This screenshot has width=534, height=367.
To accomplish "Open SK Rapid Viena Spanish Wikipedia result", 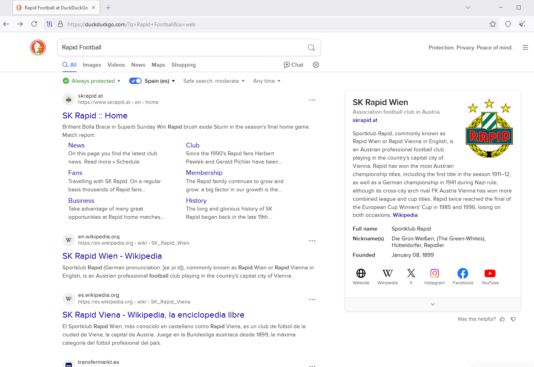I will tap(153, 315).
